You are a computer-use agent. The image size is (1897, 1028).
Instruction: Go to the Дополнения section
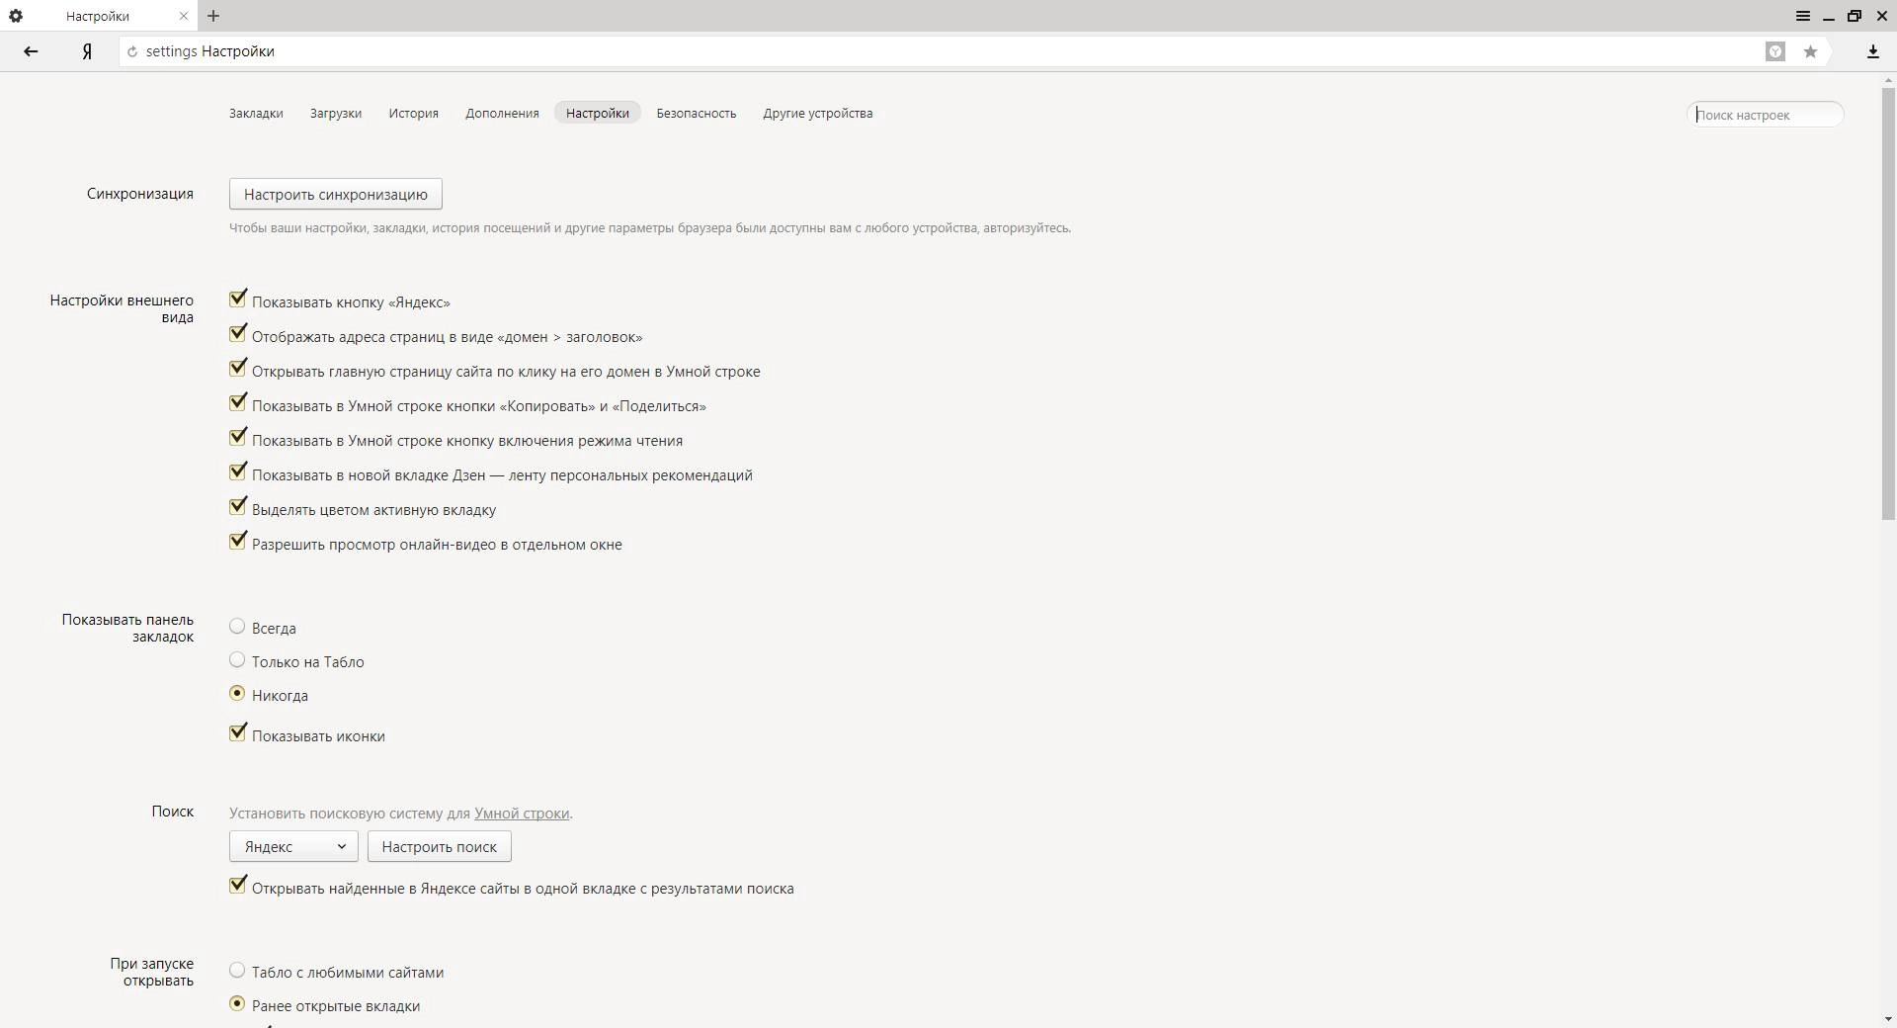(x=502, y=113)
